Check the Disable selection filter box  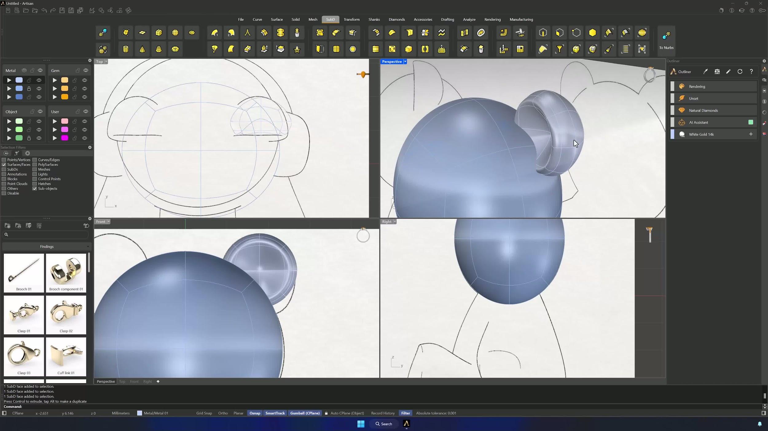coord(4,193)
